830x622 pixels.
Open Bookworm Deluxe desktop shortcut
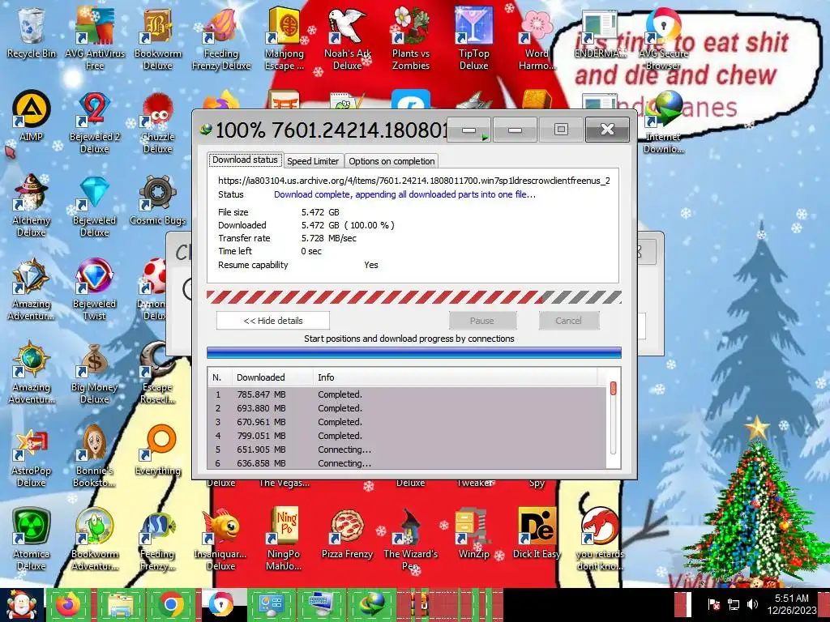pyautogui.click(x=158, y=38)
